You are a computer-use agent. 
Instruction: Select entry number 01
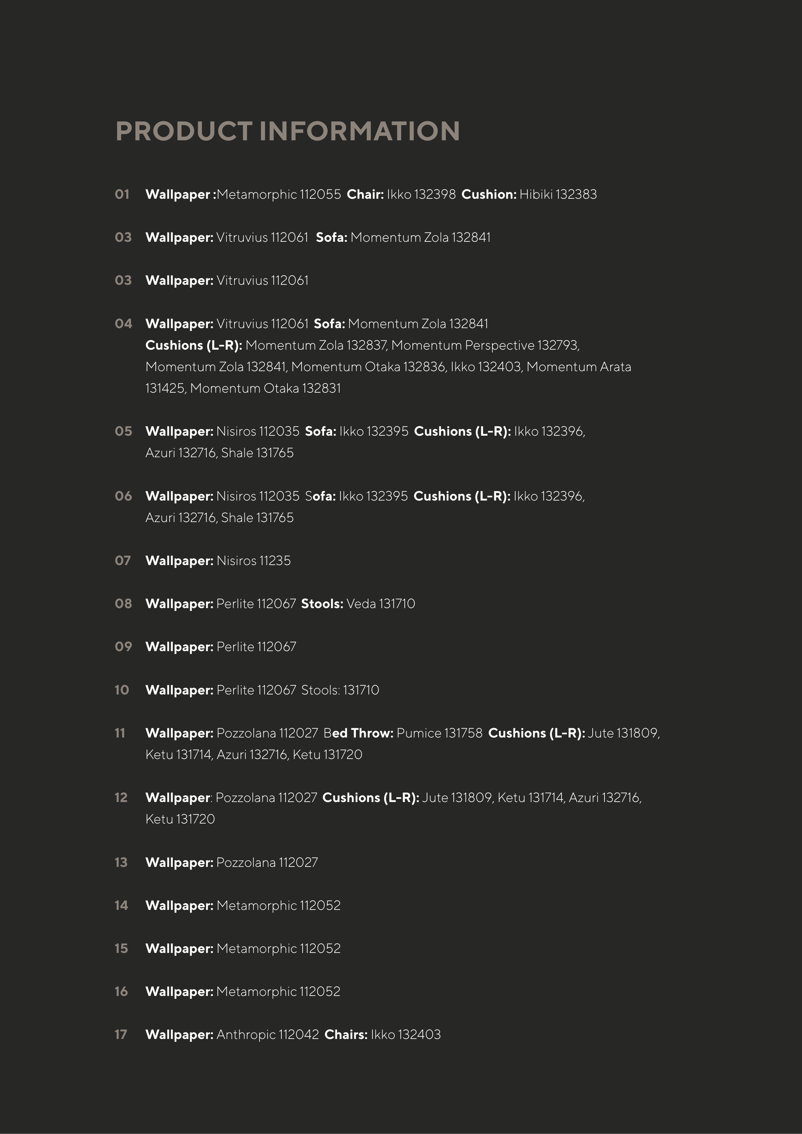122,195
